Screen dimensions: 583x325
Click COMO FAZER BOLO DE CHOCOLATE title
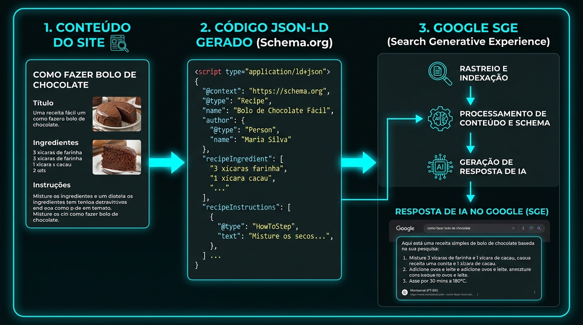pyautogui.click(x=84, y=80)
